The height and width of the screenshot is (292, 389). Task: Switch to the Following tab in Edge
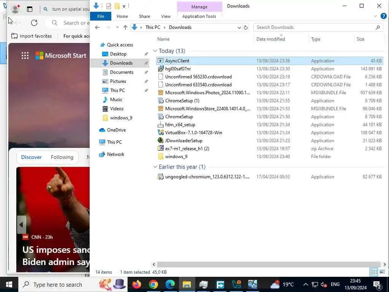pos(62,157)
